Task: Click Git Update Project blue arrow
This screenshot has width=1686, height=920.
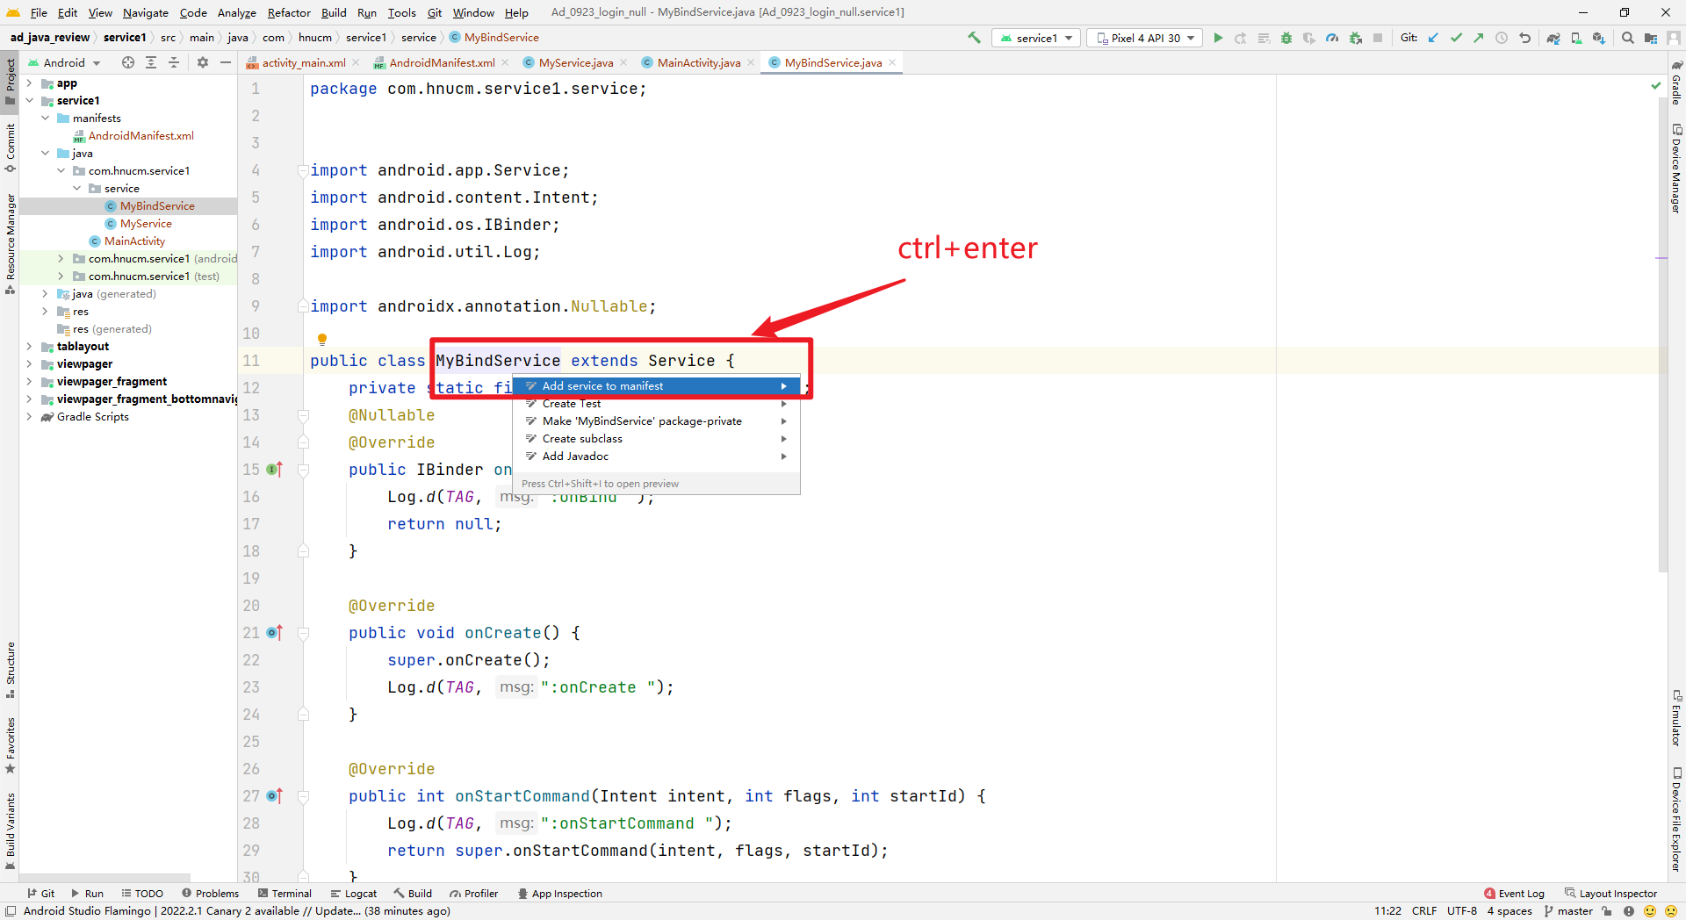Action: point(1433,38)
